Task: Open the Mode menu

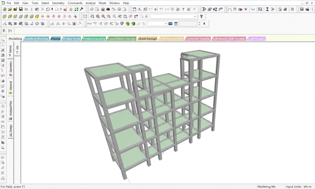Action: point(102,3)
